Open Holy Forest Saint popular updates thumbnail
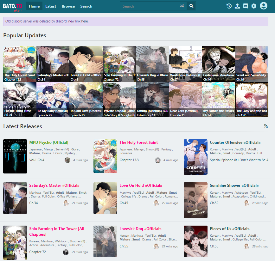Viewport: 275px width, 261px height. pyautogui.click(x=20, y=64)
